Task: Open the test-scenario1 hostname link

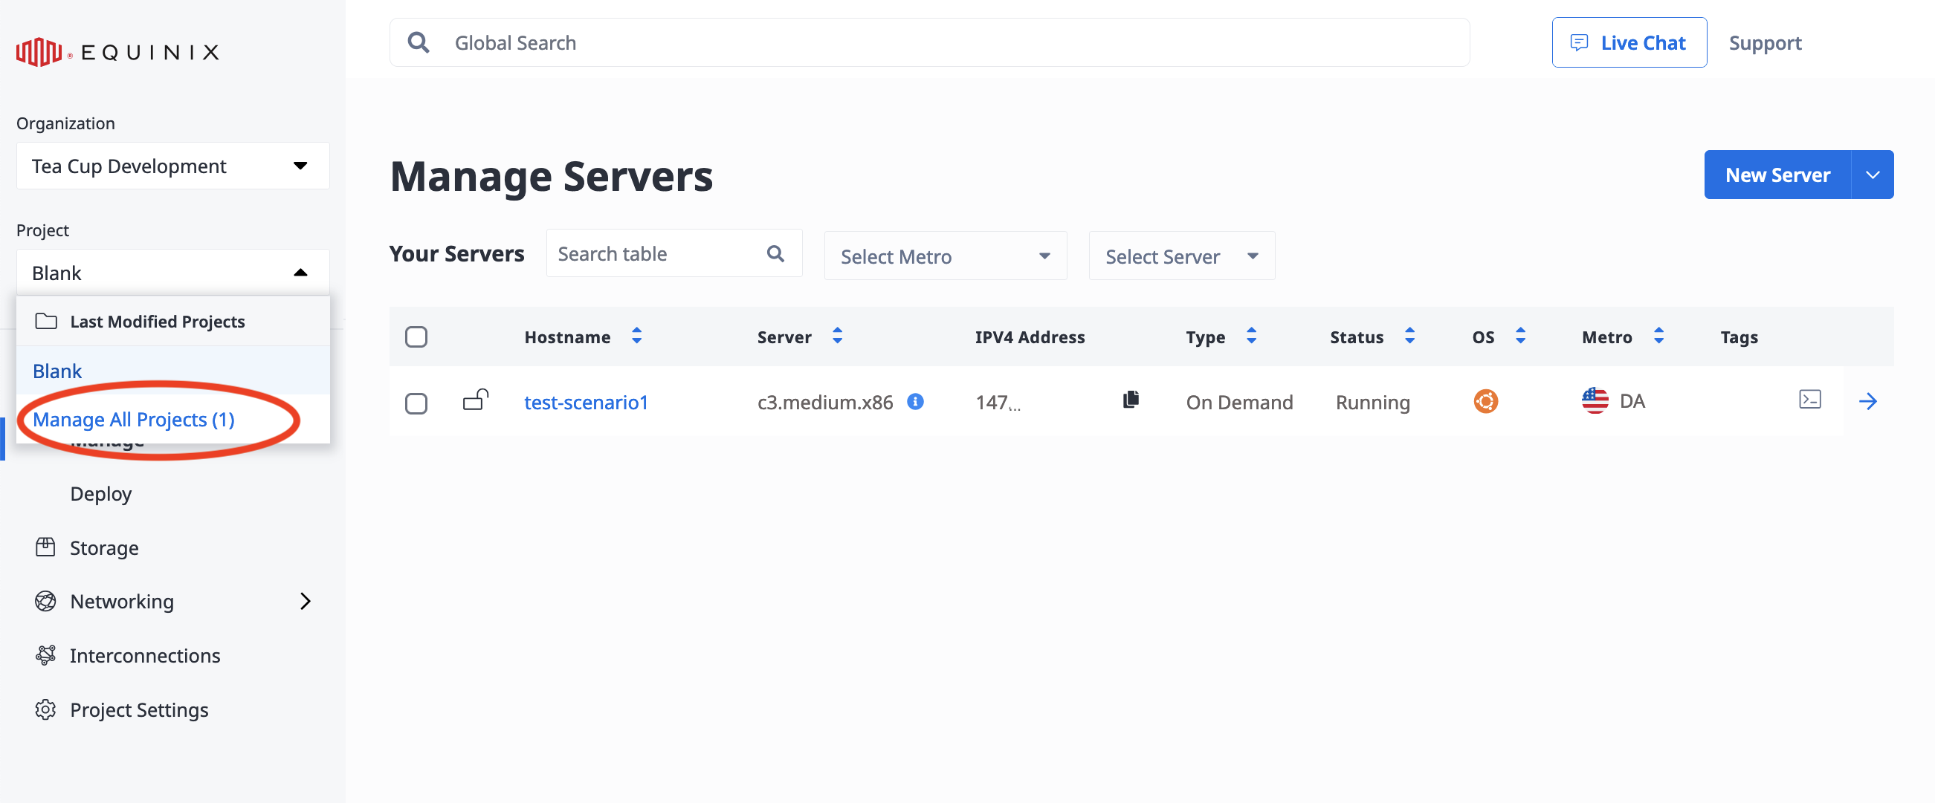Action: (586, 403)
